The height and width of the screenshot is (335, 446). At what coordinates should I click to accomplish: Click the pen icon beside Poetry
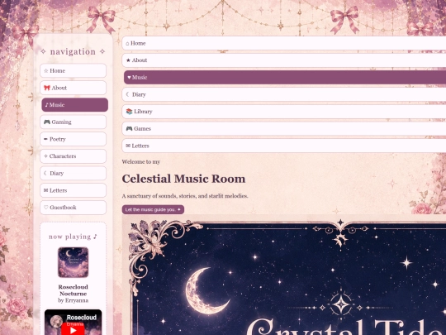point(45,139)
